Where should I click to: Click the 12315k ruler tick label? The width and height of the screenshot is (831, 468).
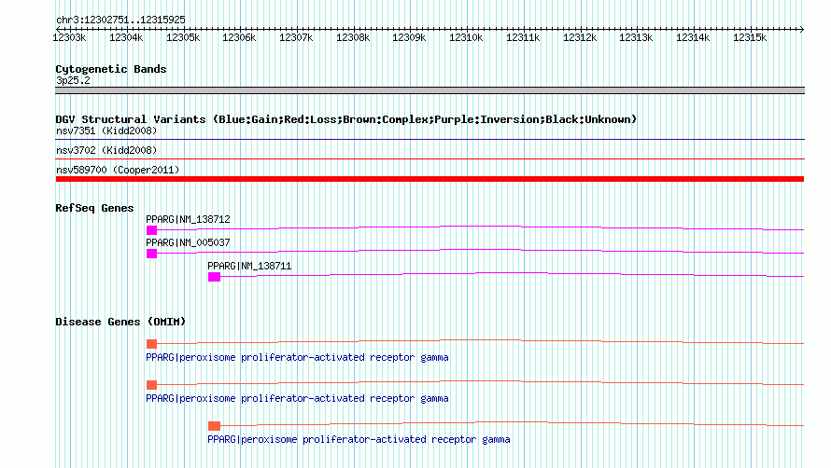[750, 37]
